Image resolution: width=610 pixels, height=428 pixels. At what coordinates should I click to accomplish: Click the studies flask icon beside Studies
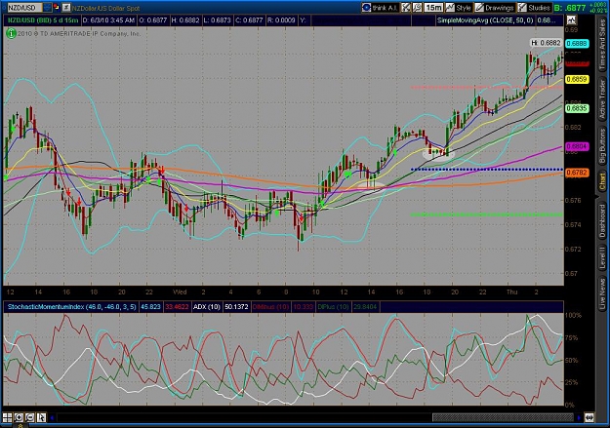522,8
